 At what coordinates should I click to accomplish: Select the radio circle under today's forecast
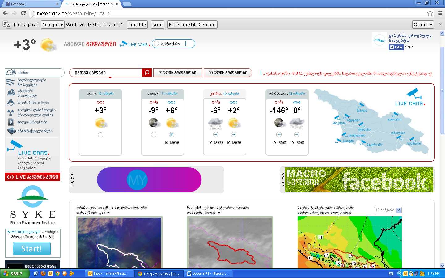(100, 135)
